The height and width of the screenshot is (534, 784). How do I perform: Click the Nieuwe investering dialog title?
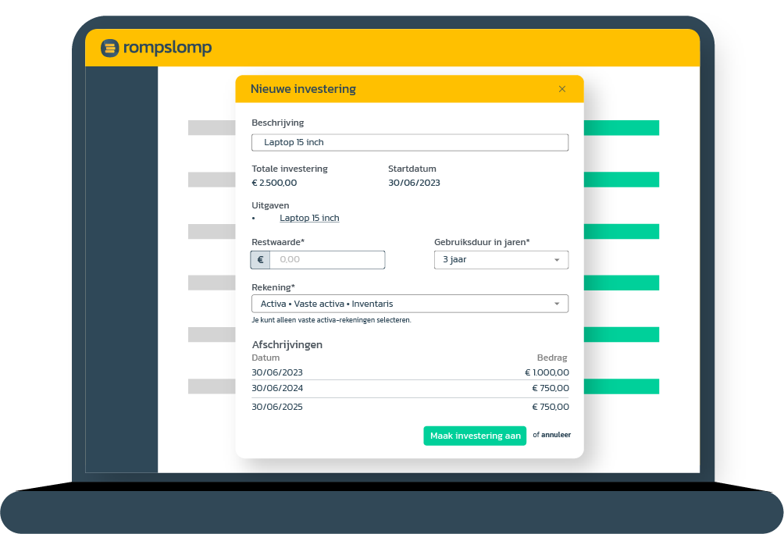coord(303,89)
